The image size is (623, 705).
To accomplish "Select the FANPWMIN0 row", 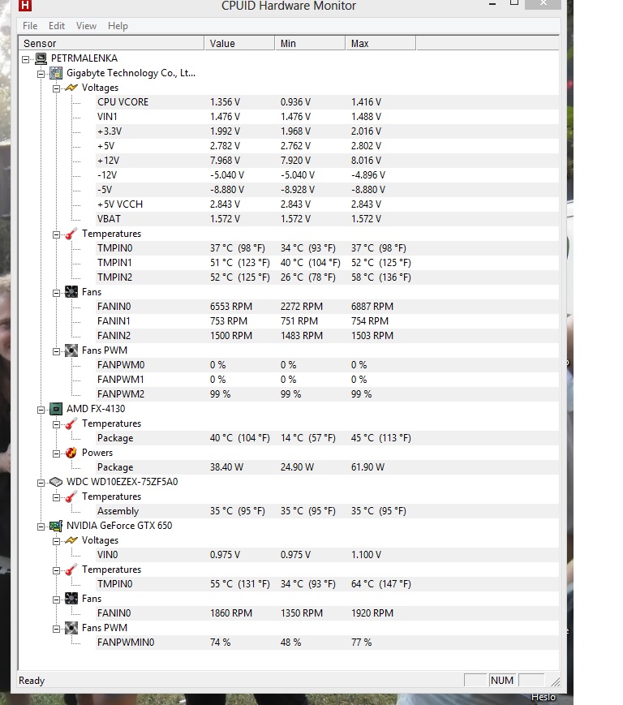I will tap(327, 643).
